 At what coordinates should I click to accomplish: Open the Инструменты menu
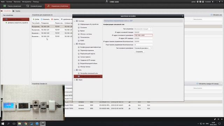click(27, 2)
